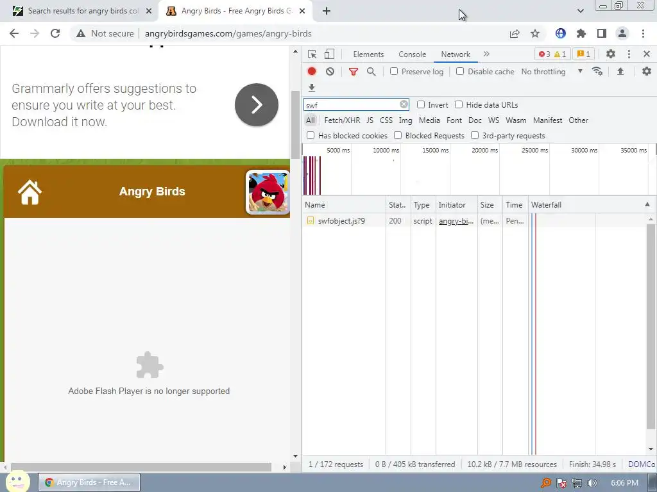657x492 pixels.
Task: Filter requests by Other type
Action: pos(578,120)
